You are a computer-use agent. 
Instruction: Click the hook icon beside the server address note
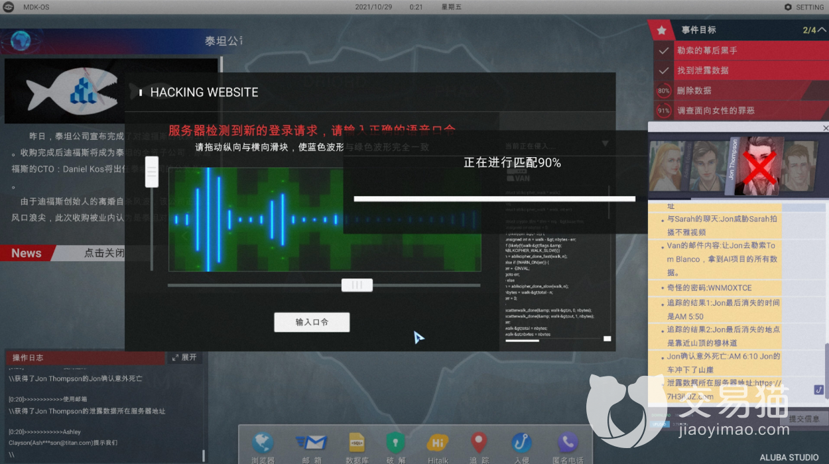pyautogui.click(x=818, y=390)
